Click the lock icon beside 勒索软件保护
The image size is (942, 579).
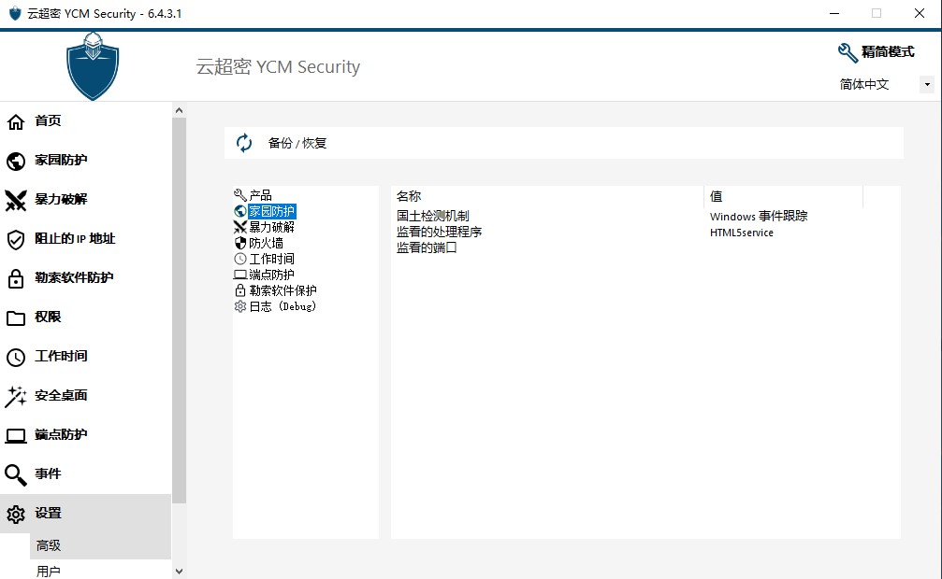pyautogui.click(x=240, y=290)
